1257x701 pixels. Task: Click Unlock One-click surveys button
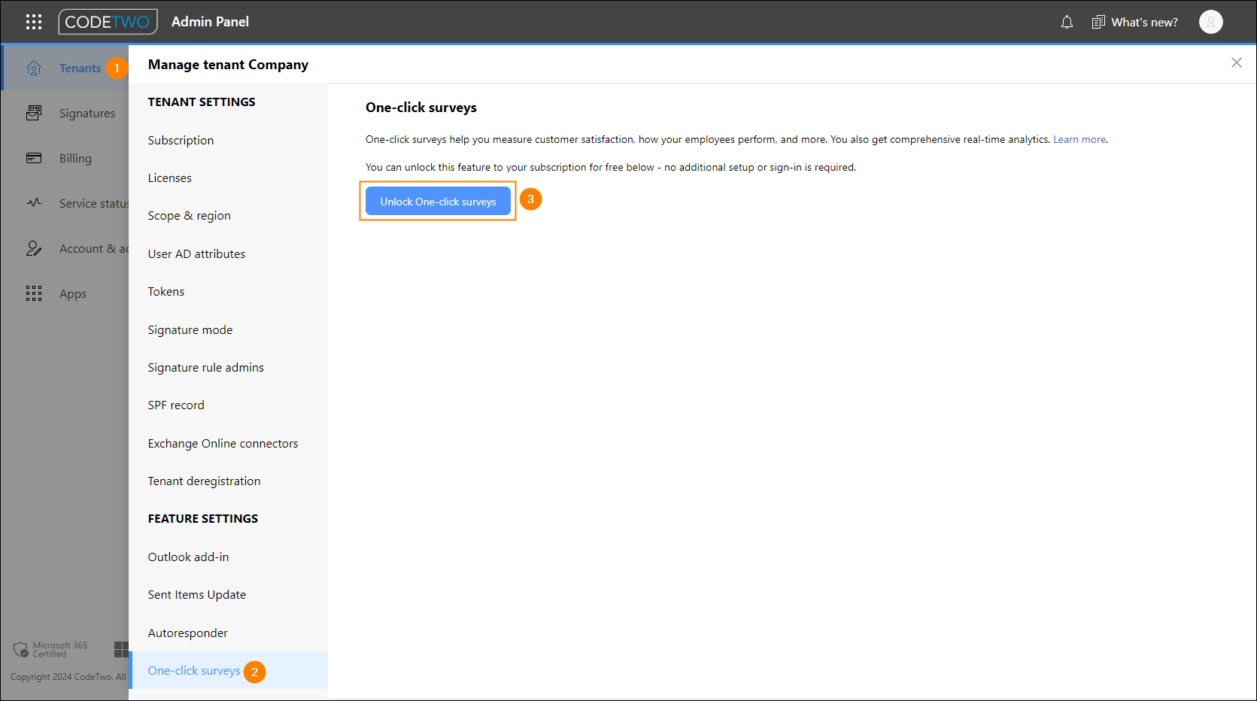pyautogui.click(x=438, y=202)
